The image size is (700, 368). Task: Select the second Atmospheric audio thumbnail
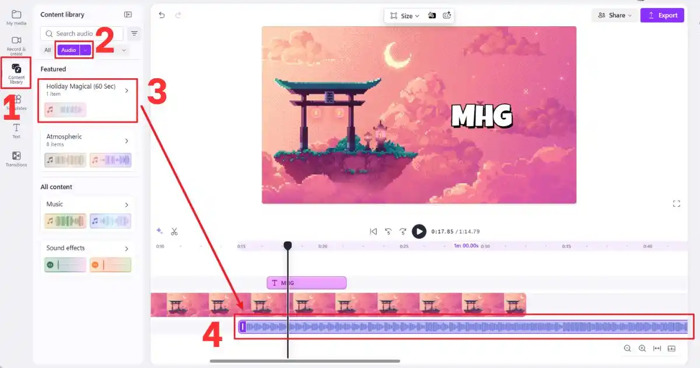pyautogui.click(x=111, y=159)
